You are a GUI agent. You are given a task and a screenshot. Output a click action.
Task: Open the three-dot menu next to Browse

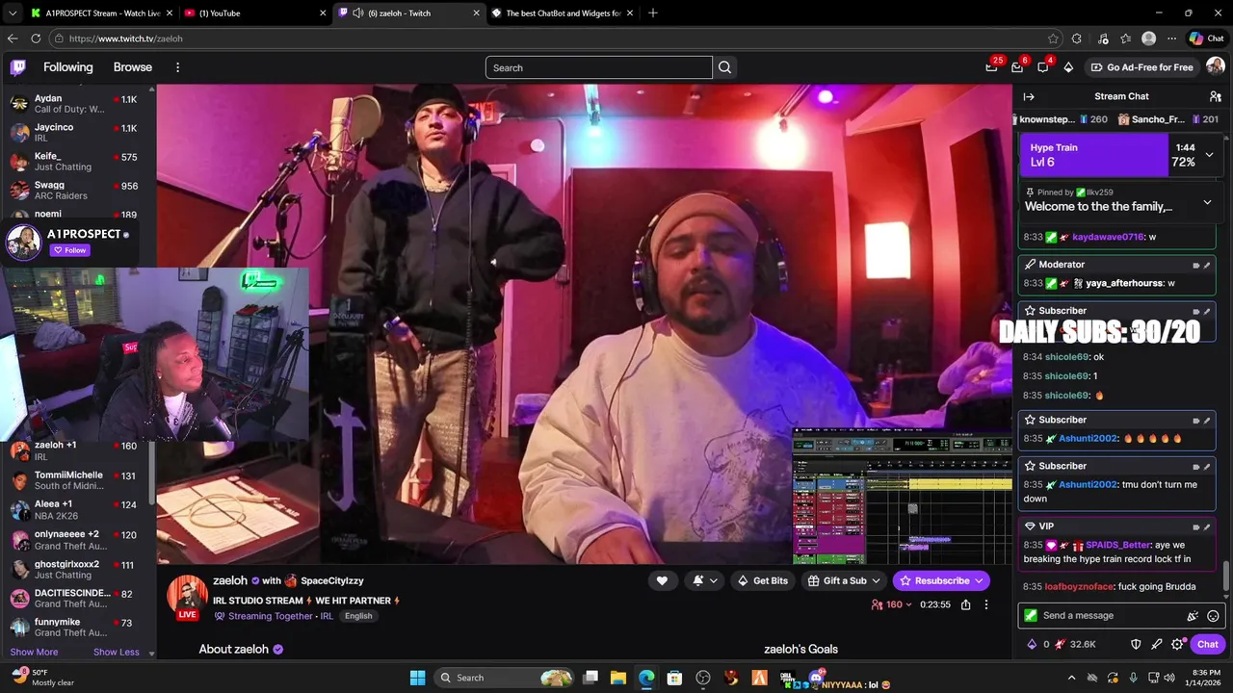177,67
